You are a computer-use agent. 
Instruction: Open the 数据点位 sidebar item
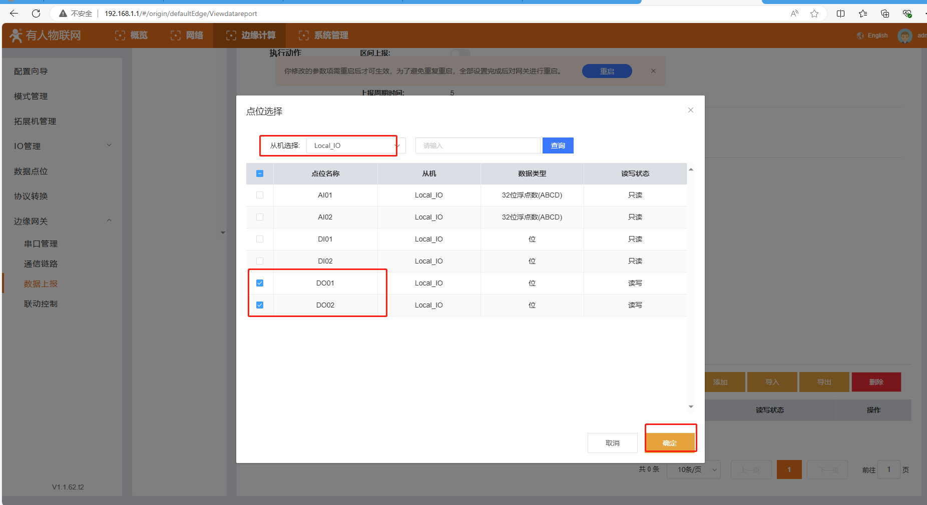tap(31, 171)
